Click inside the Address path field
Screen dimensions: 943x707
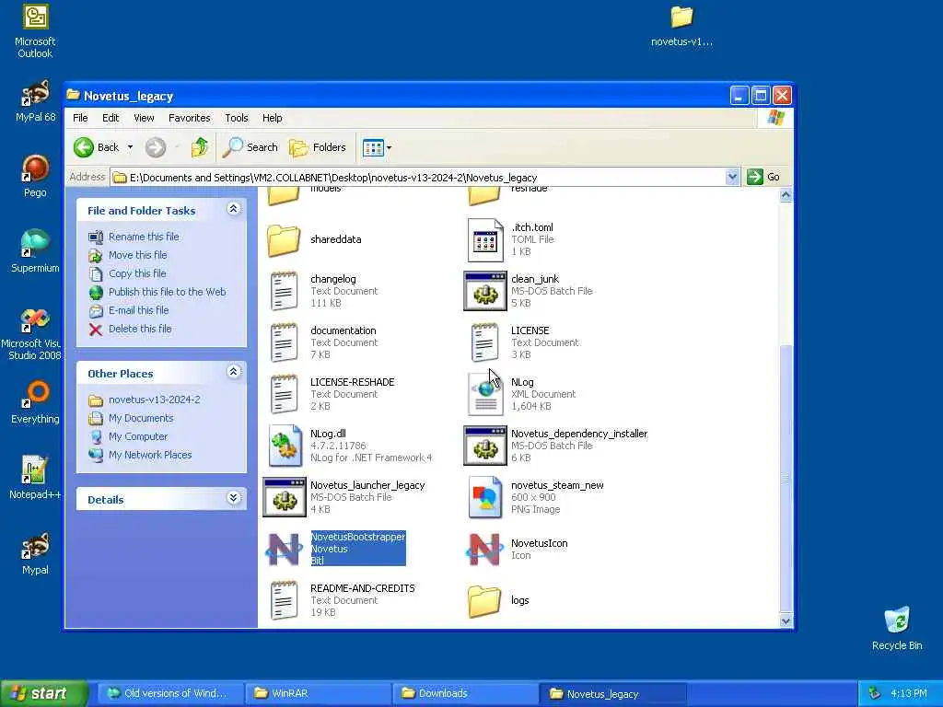(x=418, y=178)
